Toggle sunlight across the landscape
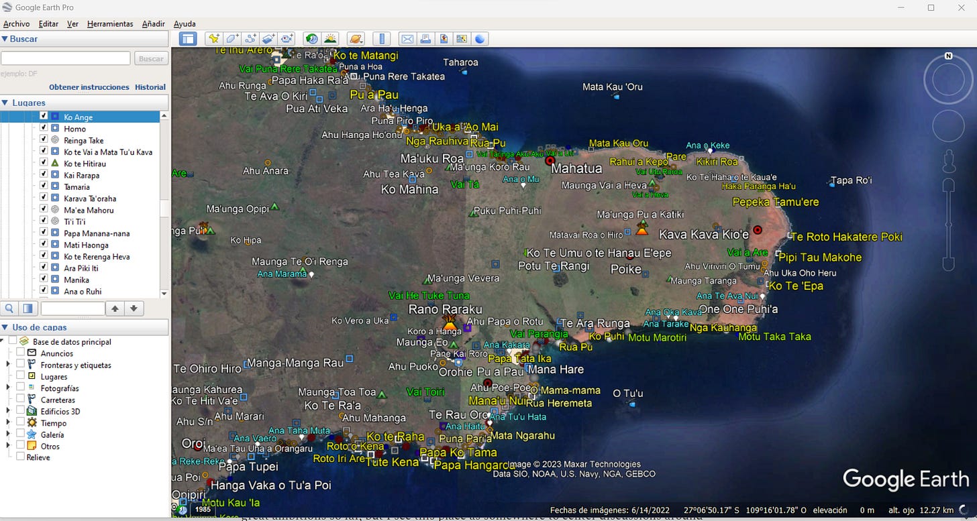 tap(330, 39)
